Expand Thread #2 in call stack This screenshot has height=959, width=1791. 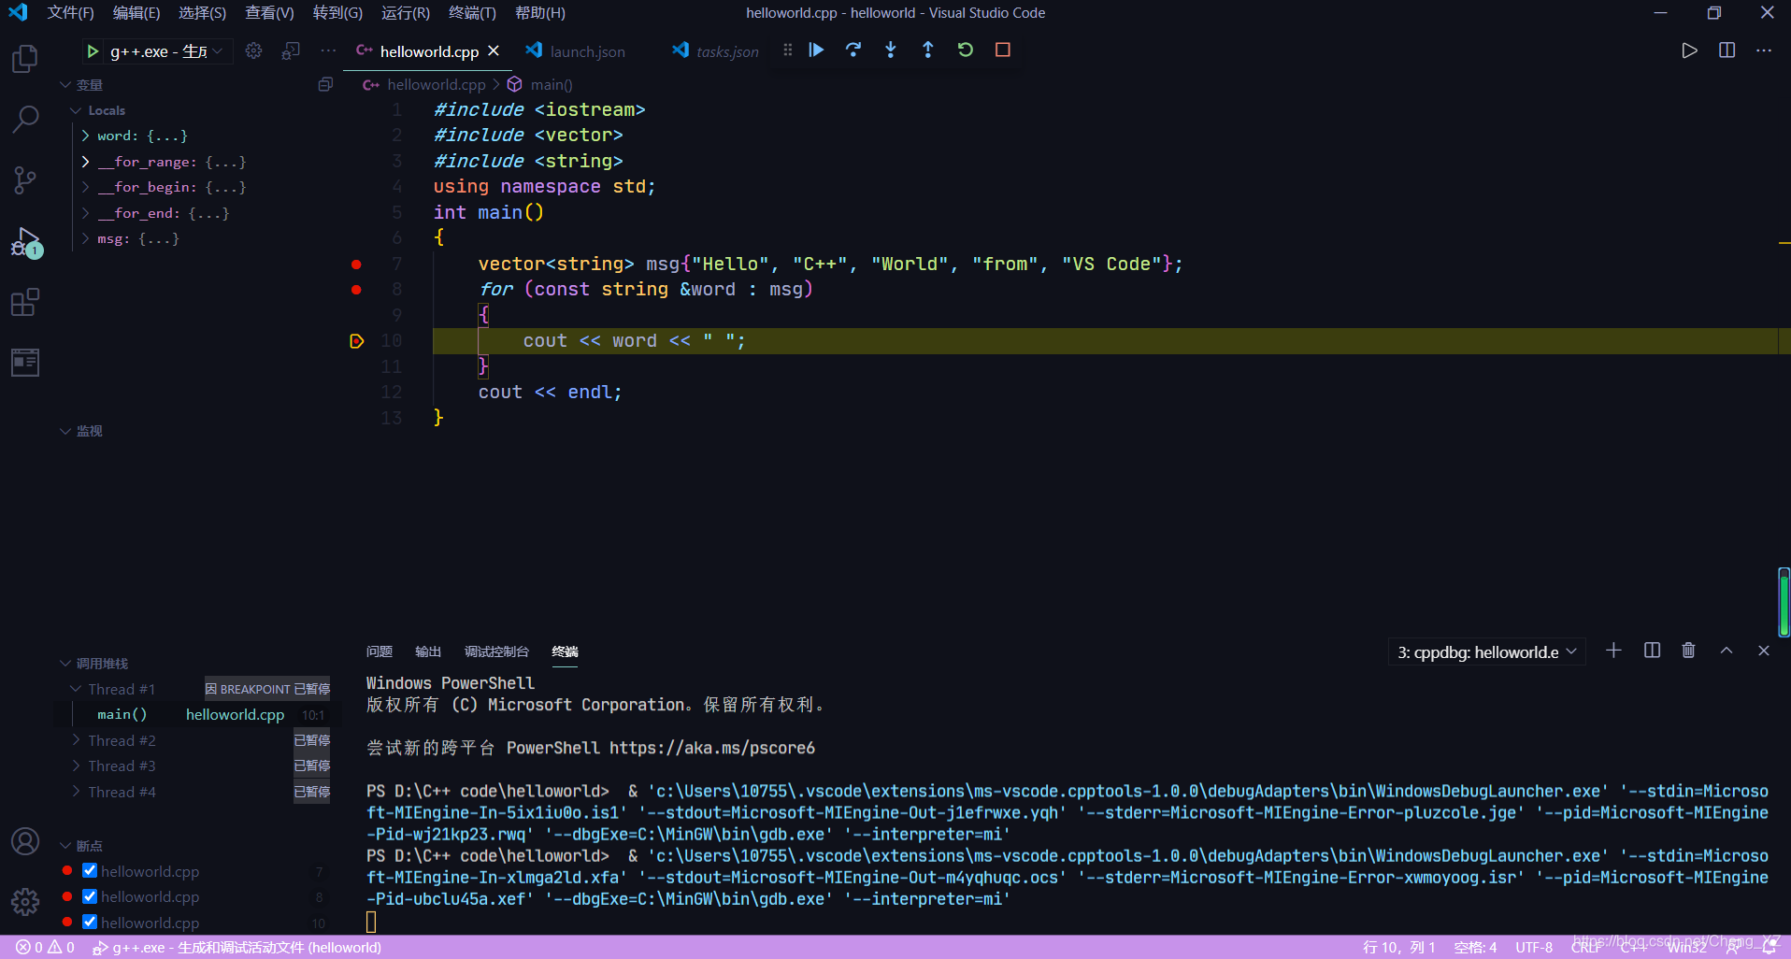pos(76,740)
